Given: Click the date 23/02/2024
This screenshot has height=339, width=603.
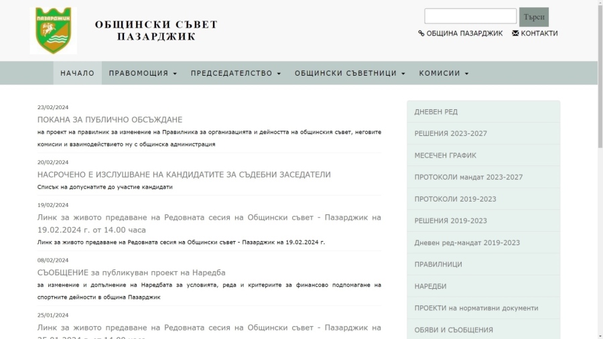Looking at the screenshot, I should pyautogui.click(x=53, y=107).
